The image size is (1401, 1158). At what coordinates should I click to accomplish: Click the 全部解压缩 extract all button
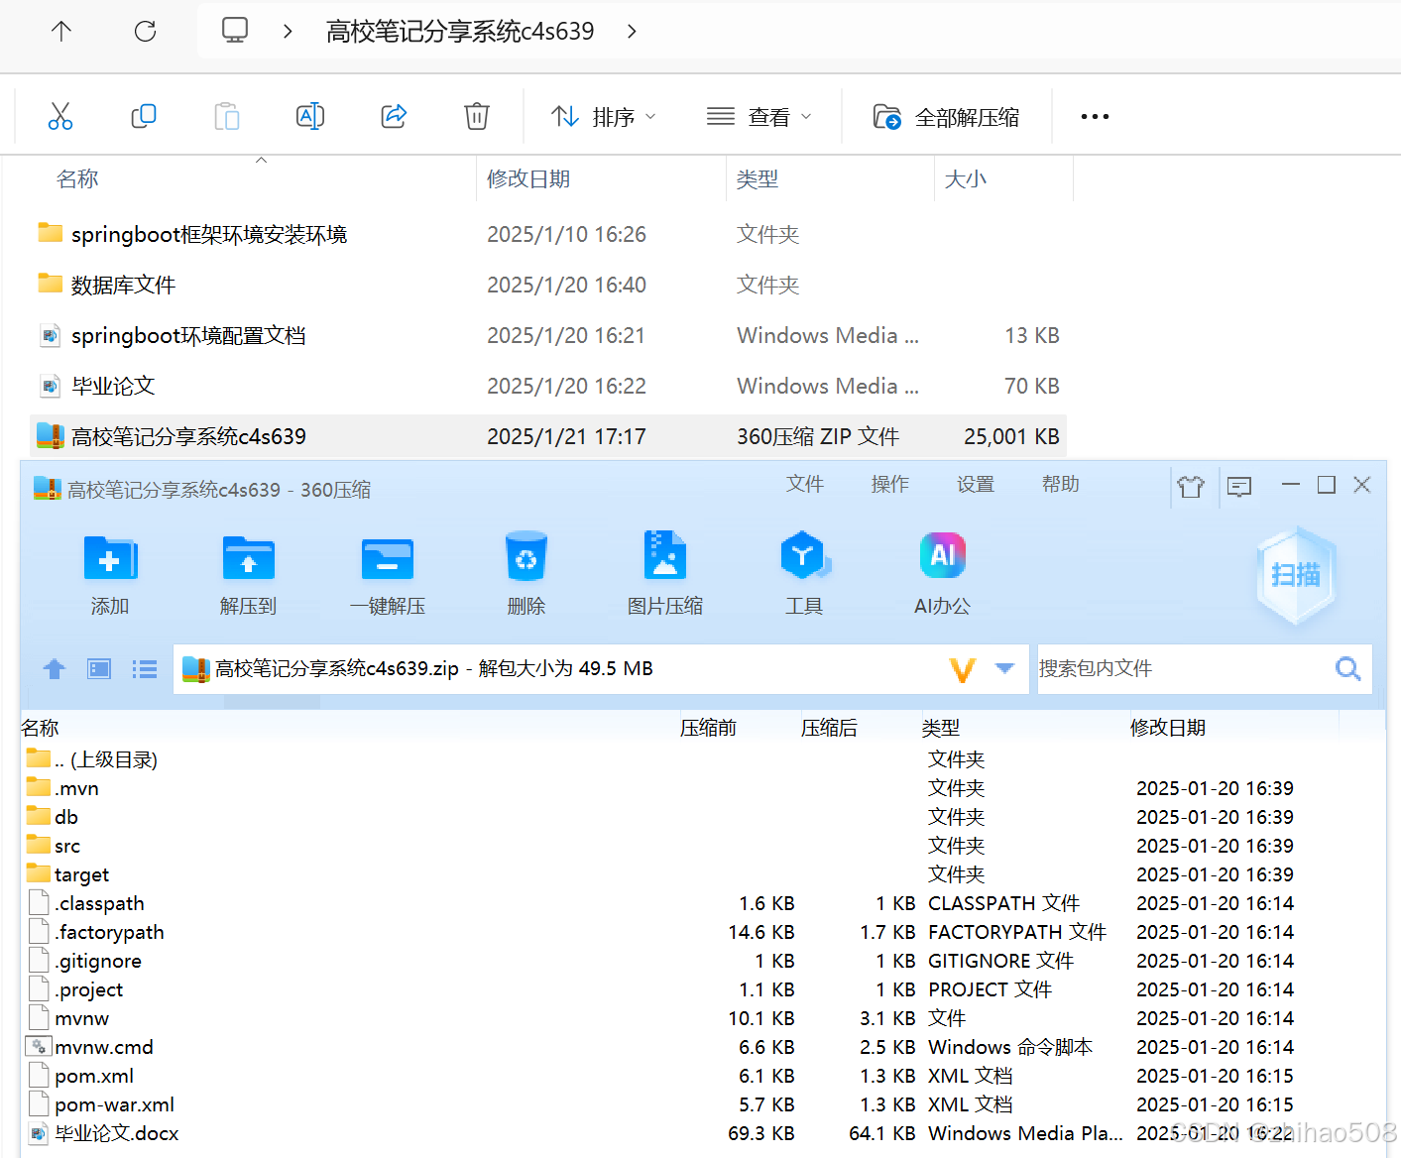coord(946,116)
